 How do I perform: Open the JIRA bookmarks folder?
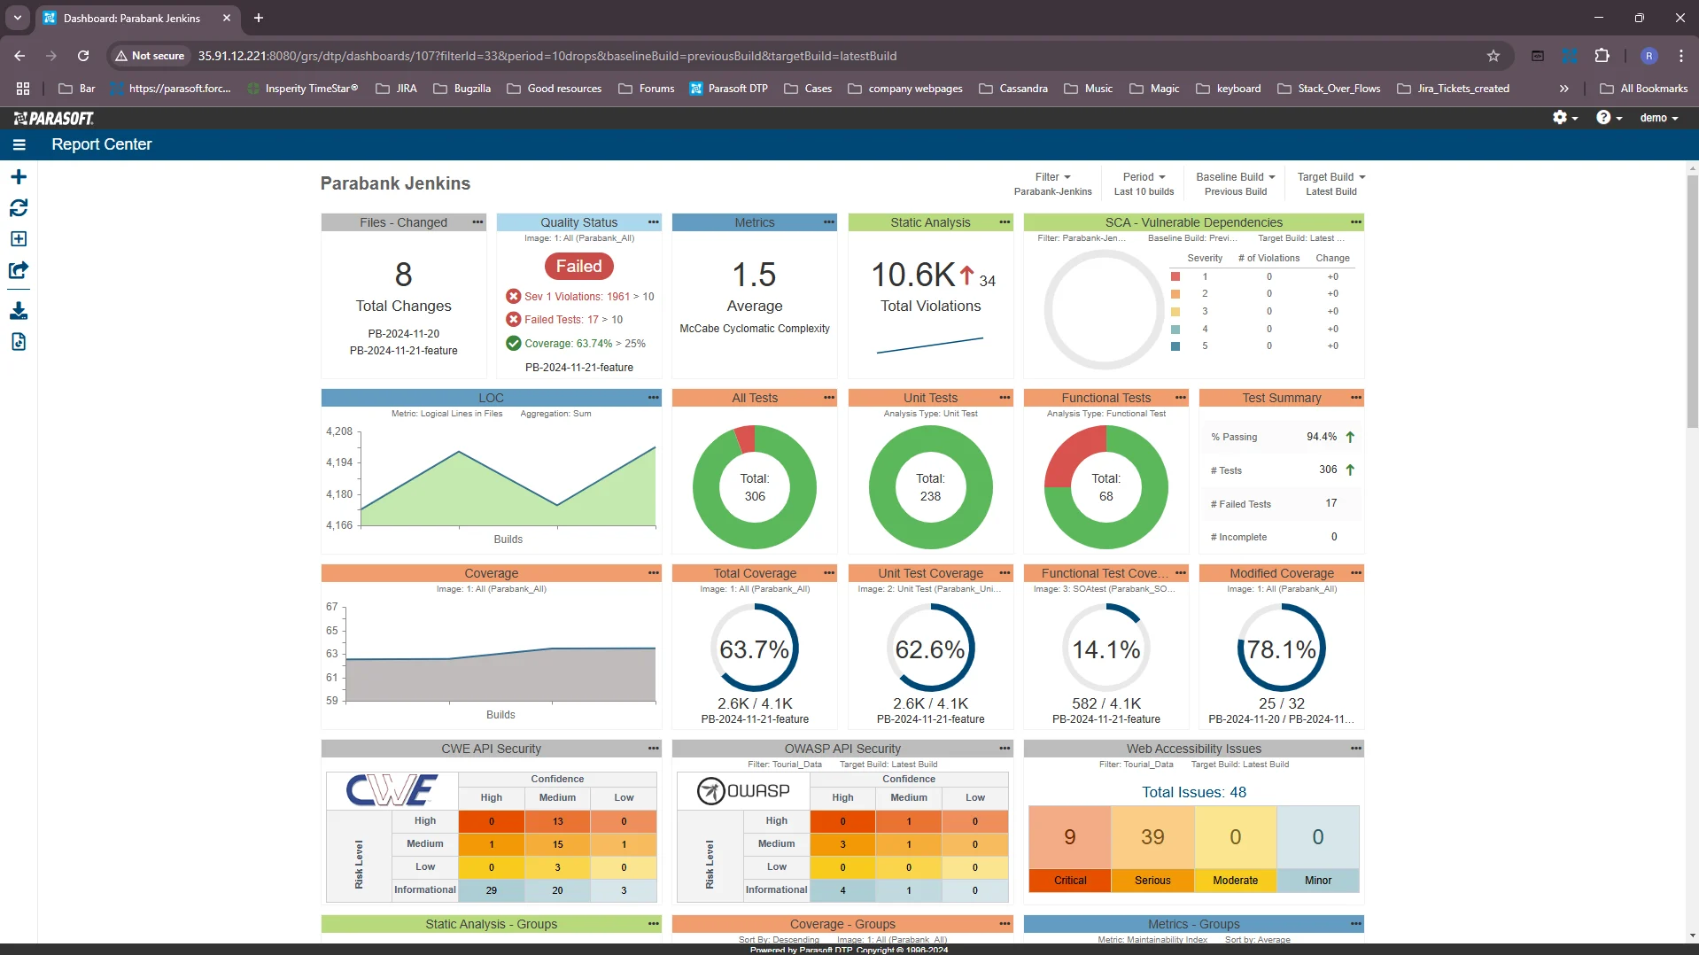(396, 89)
